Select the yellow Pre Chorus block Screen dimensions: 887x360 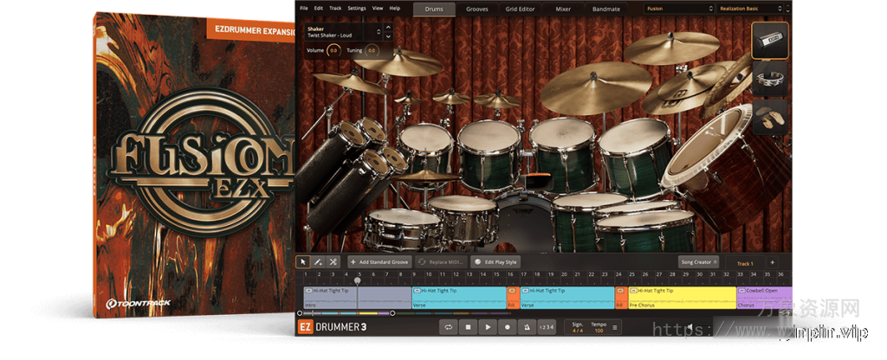(x=683, y=298)
